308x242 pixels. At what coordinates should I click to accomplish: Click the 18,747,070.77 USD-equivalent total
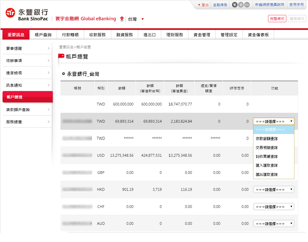[180, 104]
